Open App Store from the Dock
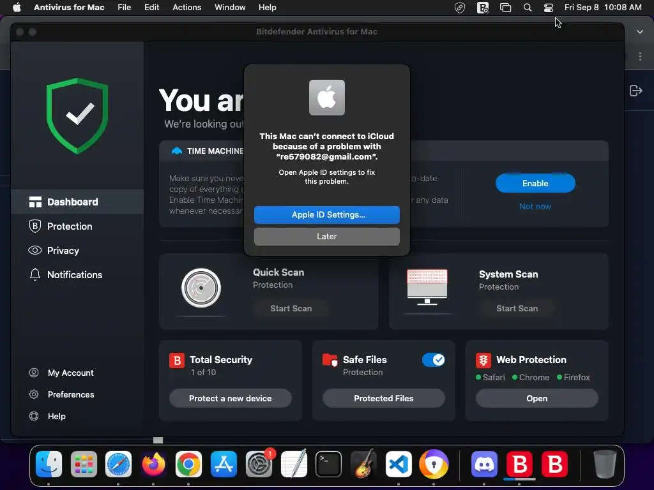 (224, 464)
